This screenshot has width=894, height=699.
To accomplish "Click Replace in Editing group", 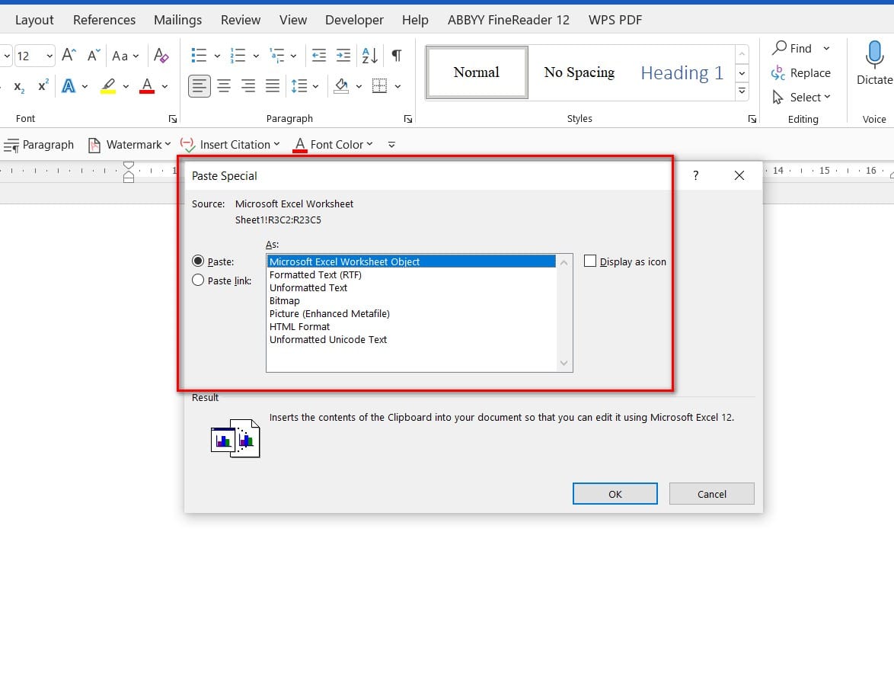I will tap(801, 73).
